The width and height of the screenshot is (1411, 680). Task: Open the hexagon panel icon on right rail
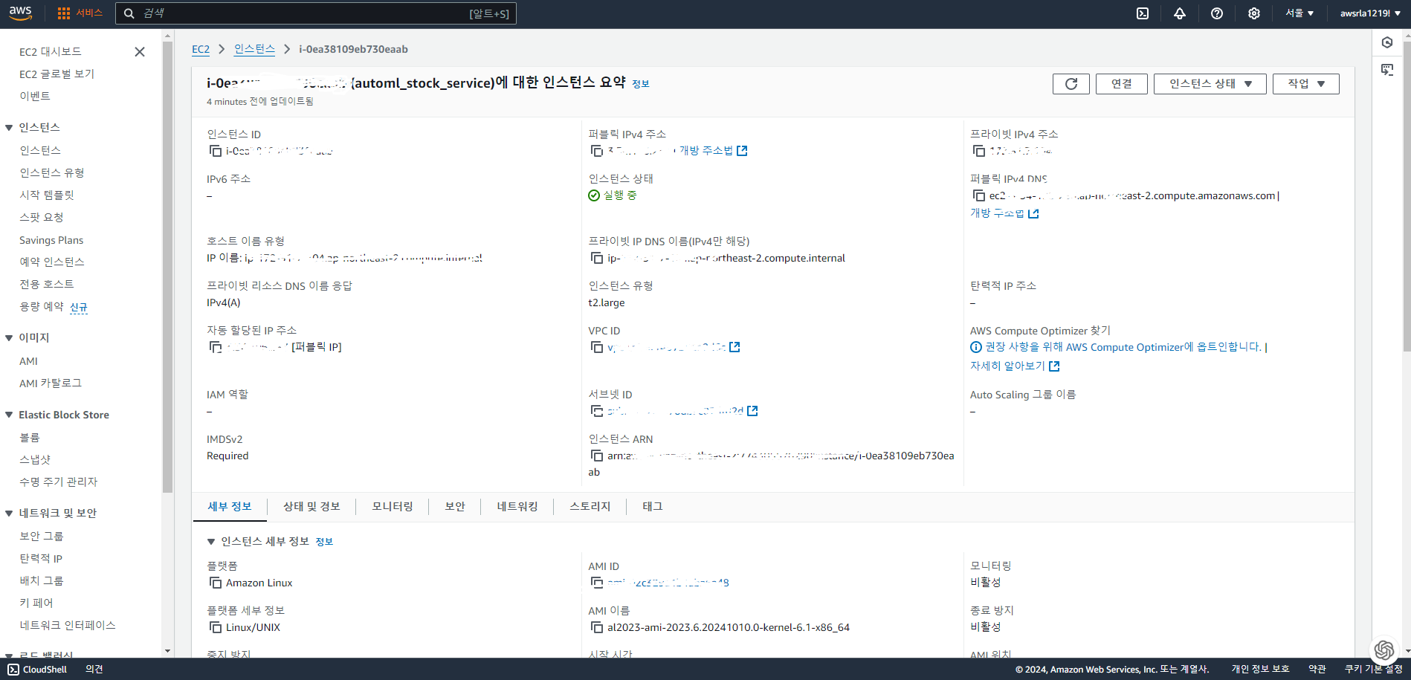point(1387,42)
